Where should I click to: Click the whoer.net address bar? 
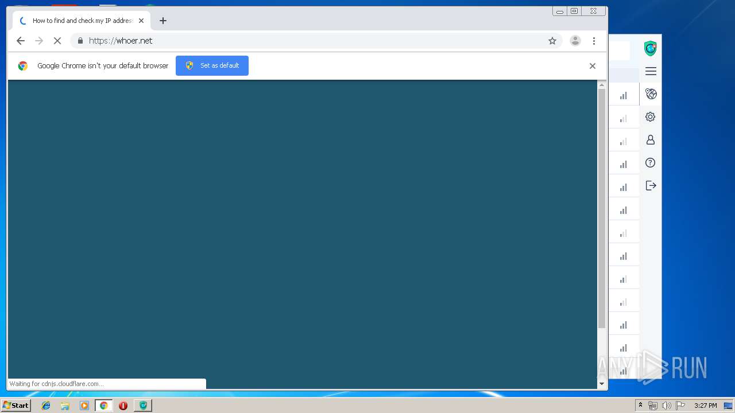(316, 41)
